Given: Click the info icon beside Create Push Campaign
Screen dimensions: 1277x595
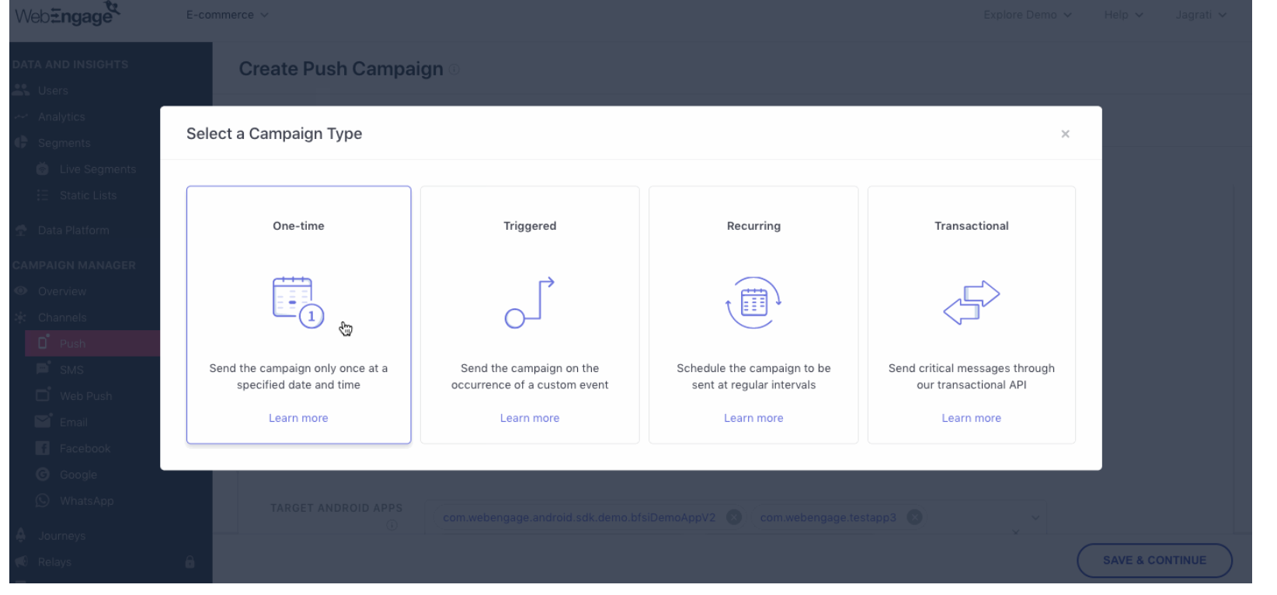Looking at the screenshot, I should [x=454, y=69].
